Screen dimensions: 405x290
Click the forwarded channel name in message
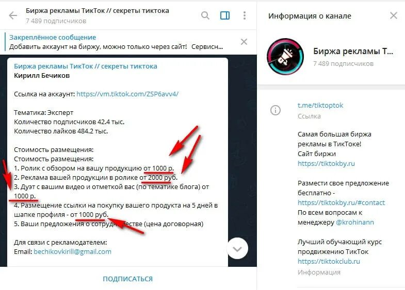pos(86,66)
